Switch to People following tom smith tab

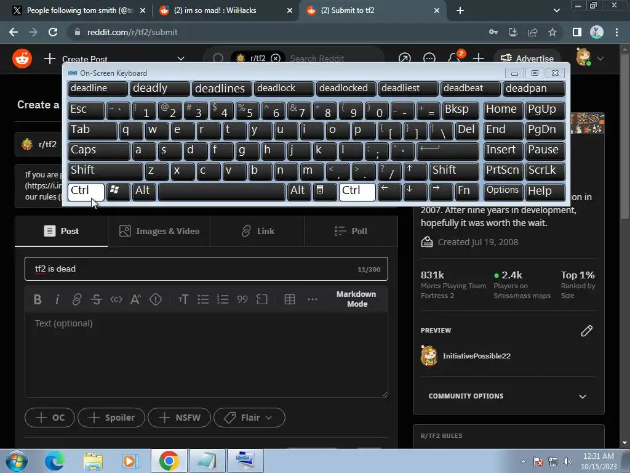click(x=78, y=10)
